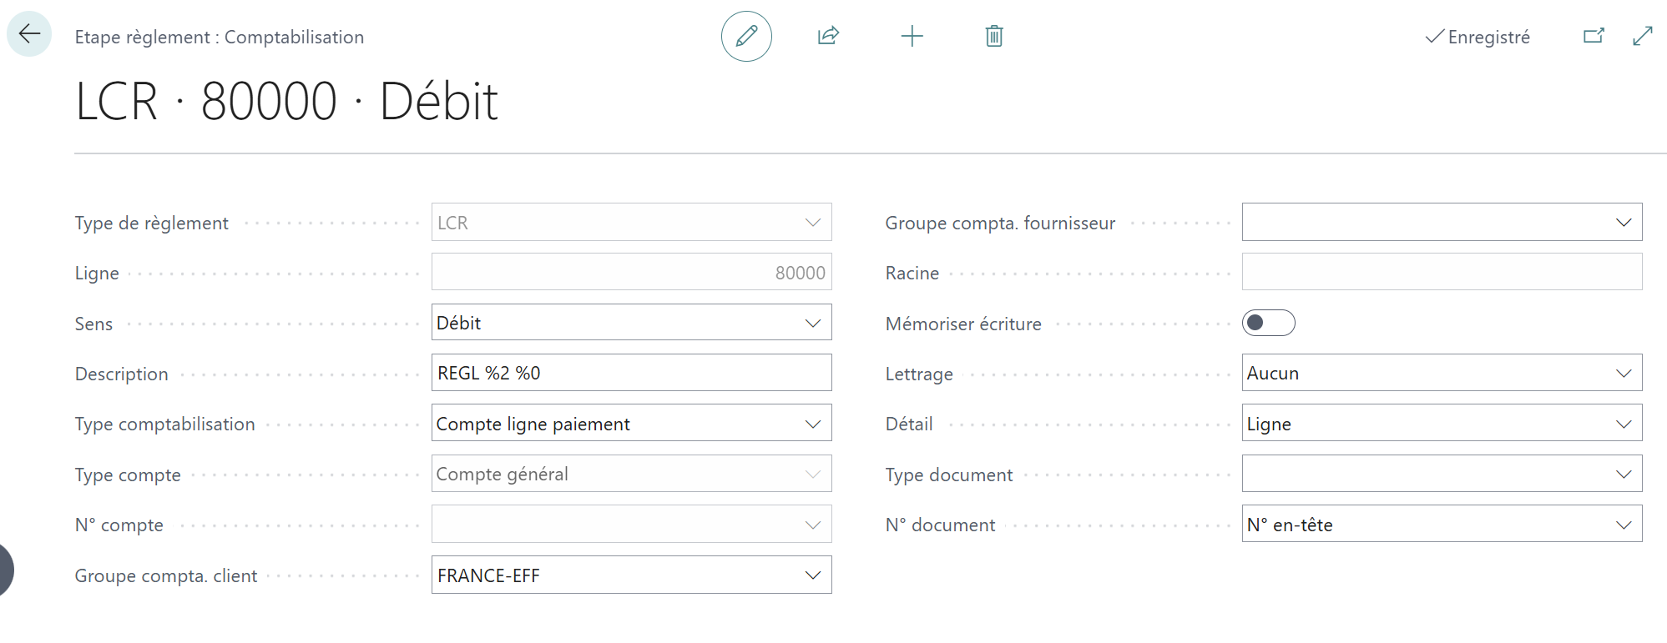Click the Description field with REGL text
Viewport: 1667px width, 643px height.
pos(631,373)
